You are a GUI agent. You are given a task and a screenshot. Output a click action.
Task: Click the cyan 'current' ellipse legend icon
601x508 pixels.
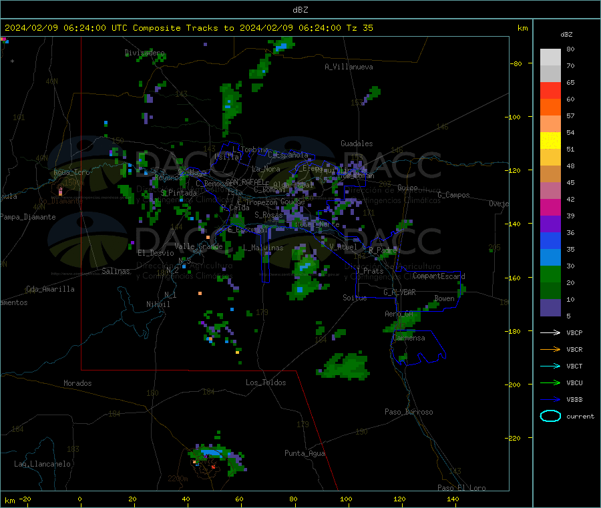pyautogui.click(x=550, y=416)
